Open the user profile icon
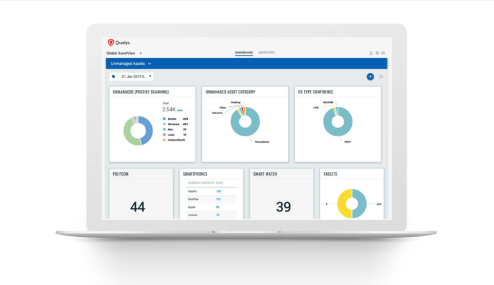 click(x=370, y=53)
